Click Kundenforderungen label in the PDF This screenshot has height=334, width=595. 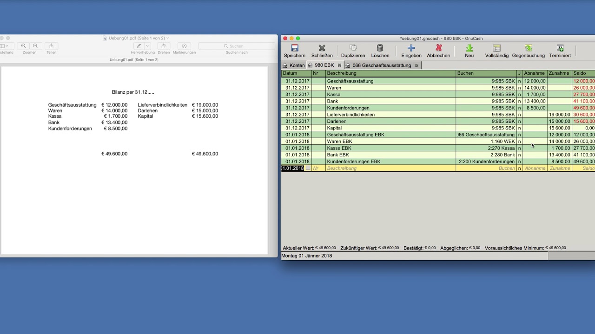70,128
